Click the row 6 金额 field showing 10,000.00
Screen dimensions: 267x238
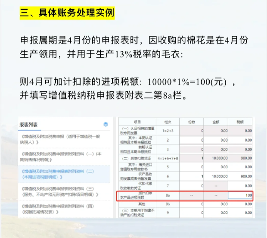coord(216,176)
